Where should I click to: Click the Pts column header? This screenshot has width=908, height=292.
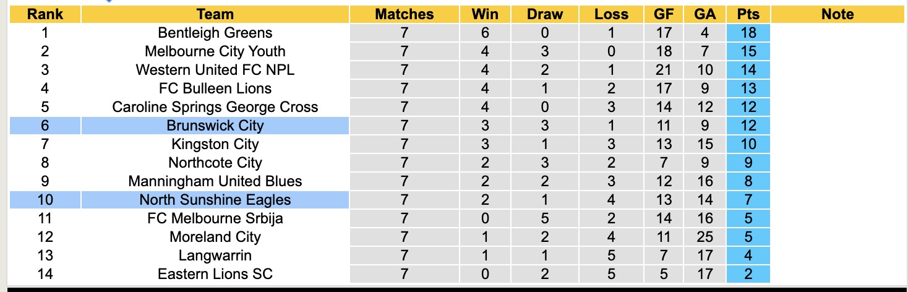pos(748,14)
